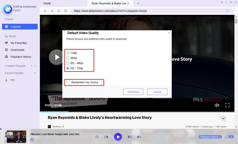Select 144p video quality
This screenshot has height=144, width=238.
pos(68,53)
